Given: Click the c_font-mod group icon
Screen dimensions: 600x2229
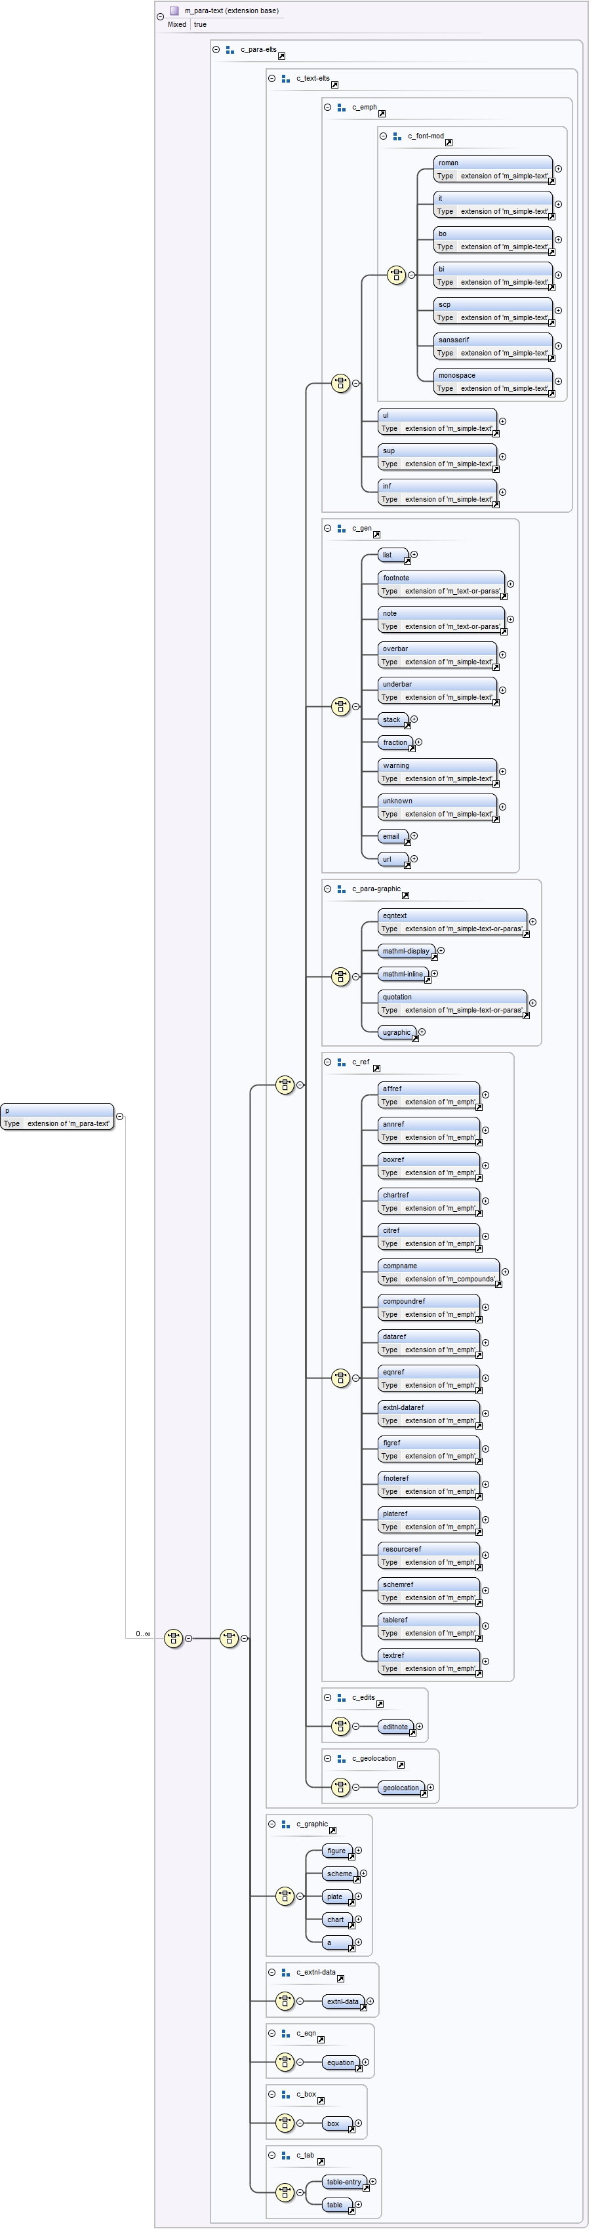Looking at the screenshot, I should coord(397,136).
